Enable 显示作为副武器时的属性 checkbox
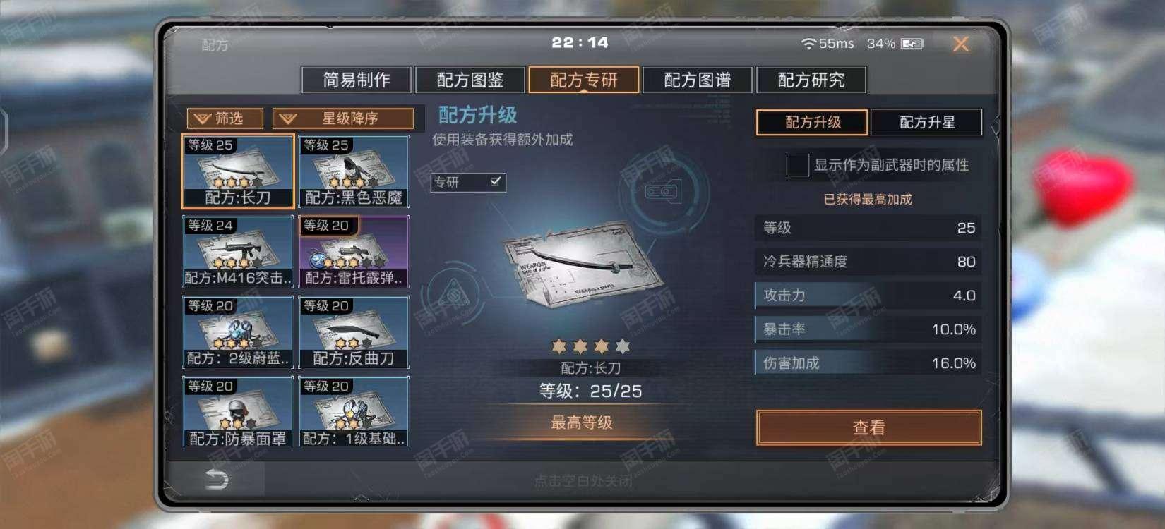1165x529 pixels. click(x=797, y=165)
